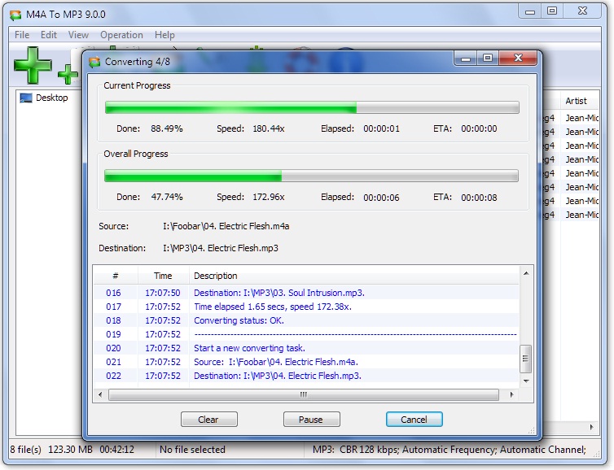Click the Overall Progress bar
This screenshot has width=614, height=470.
tap(311, 176)
